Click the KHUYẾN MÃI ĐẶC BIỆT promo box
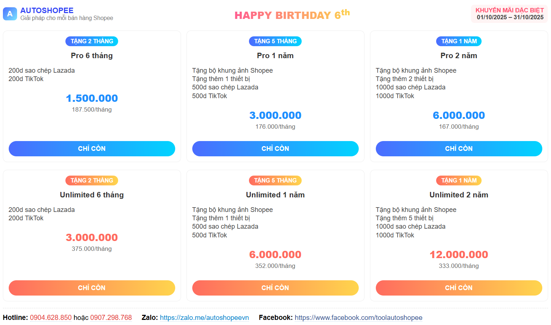This screenshot has width=551, height=325. pos(510,14)
